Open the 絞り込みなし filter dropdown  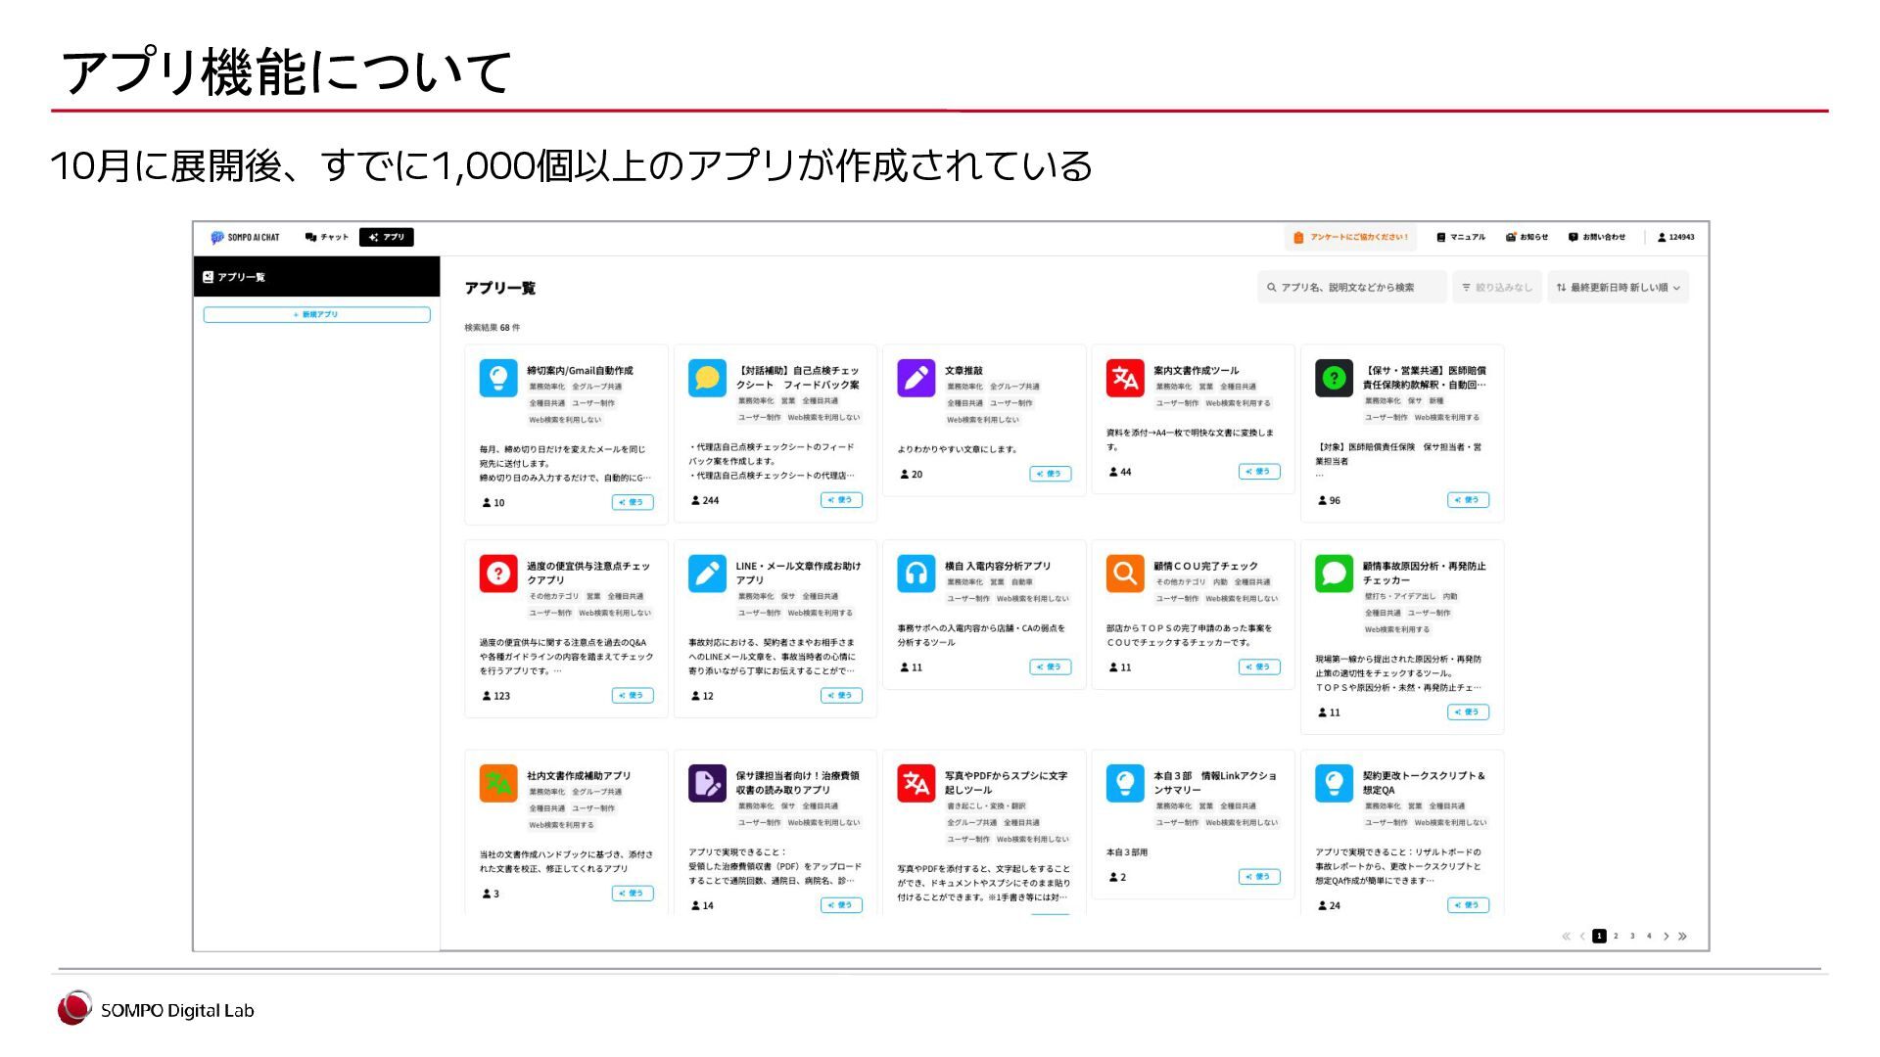1497,288
